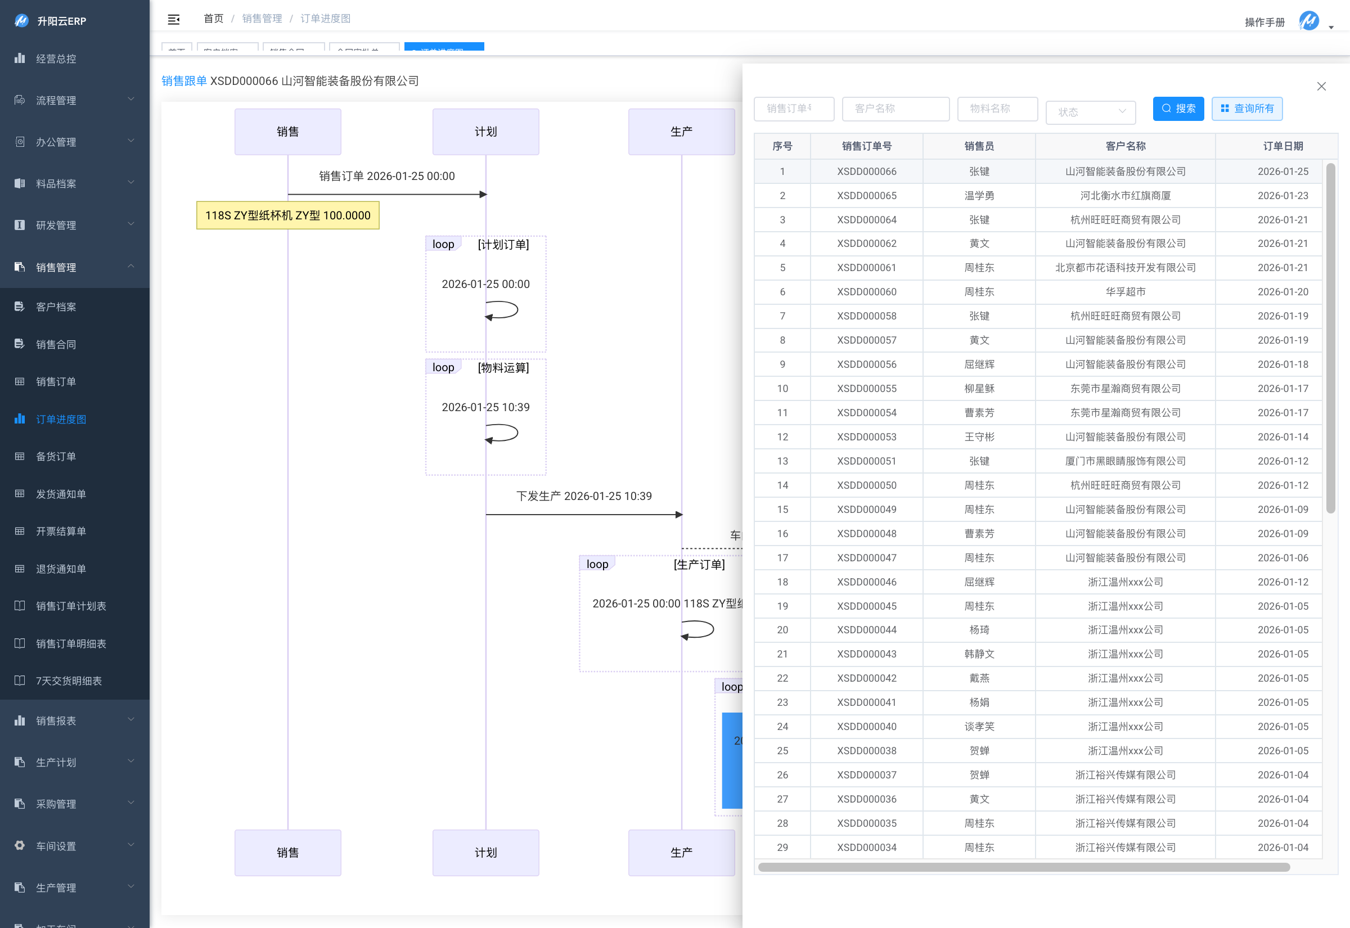The height and width of the screenshot is (928, 1350).
Task: Click the 车间设置 gear icon
Action: [x=20, y=845]
